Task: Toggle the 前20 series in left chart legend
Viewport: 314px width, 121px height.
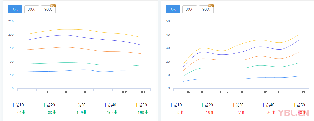Action: tap(50, 105)
